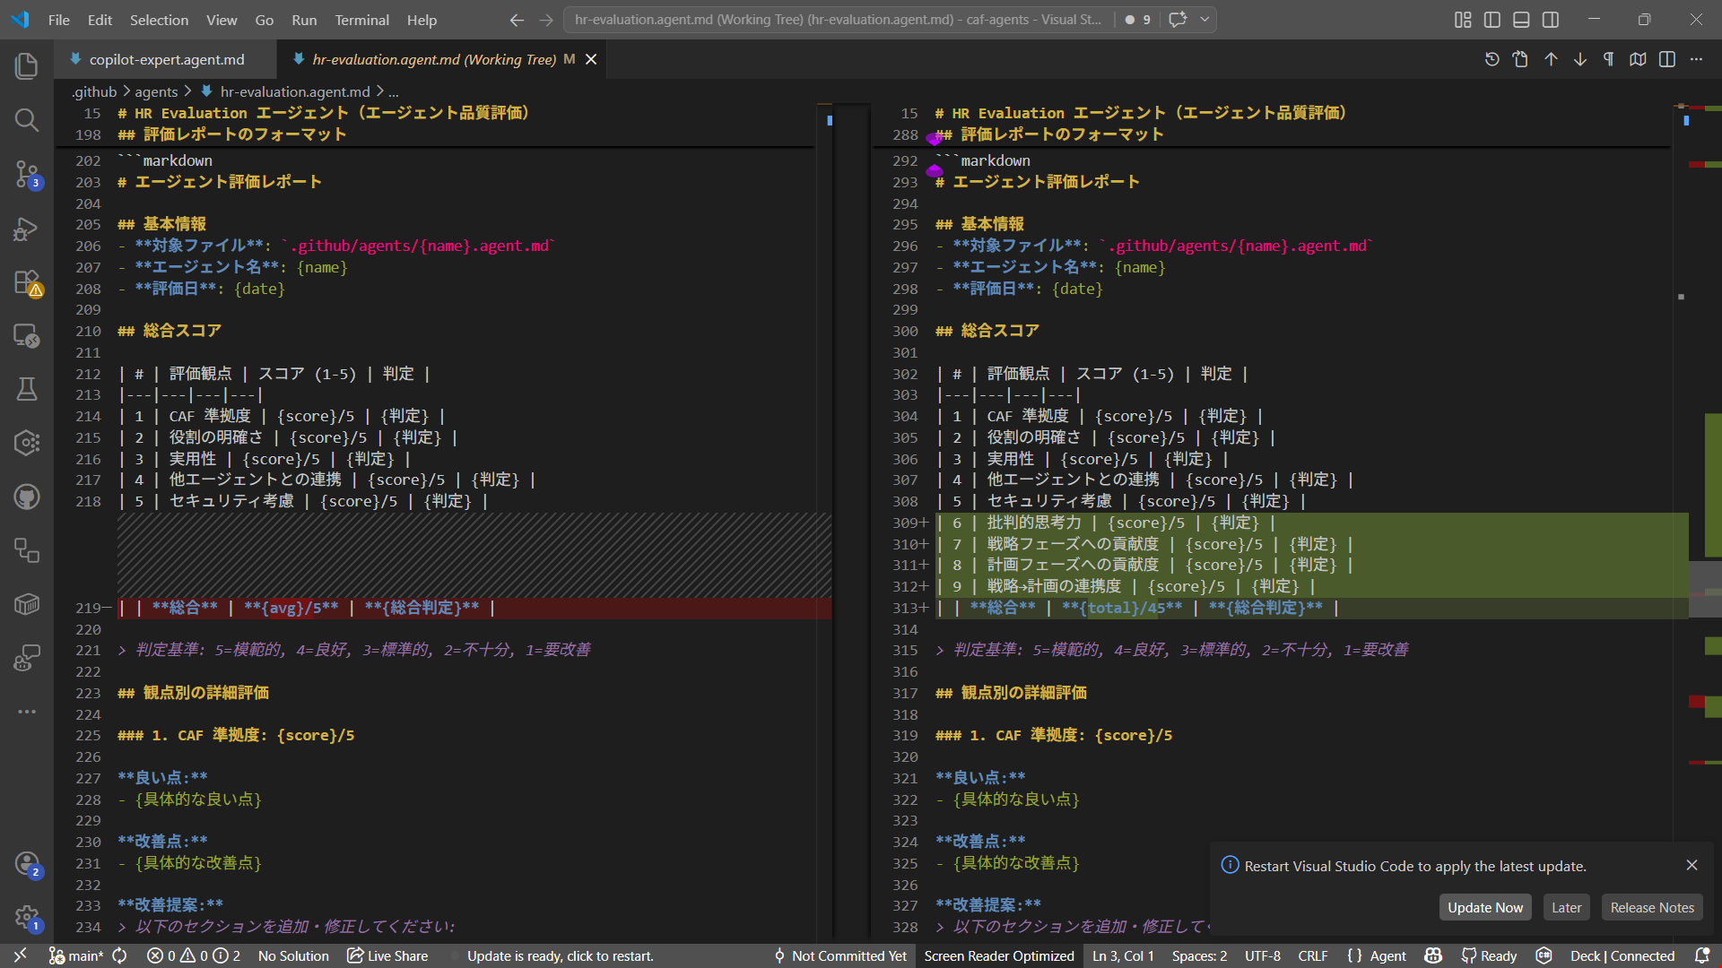1722x968 pixels.
Task: Open the remote window indicator in status bar
Action: coord(20,956)
